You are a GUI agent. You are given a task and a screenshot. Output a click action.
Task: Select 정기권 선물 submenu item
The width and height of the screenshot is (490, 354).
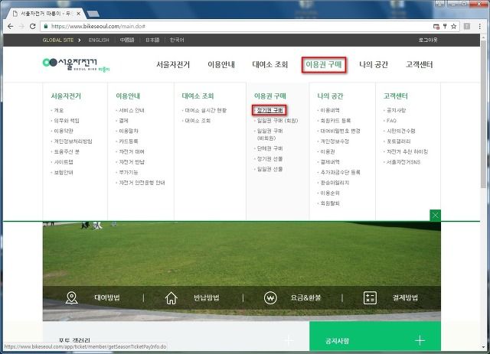(x=269, y=158)
